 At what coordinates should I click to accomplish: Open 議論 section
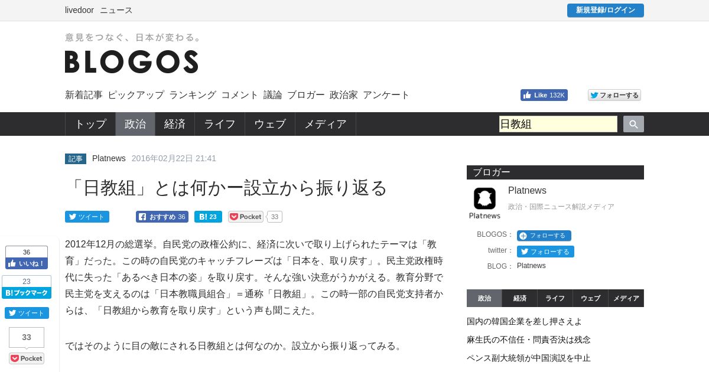pyautogui.click(x=273, y=95)
